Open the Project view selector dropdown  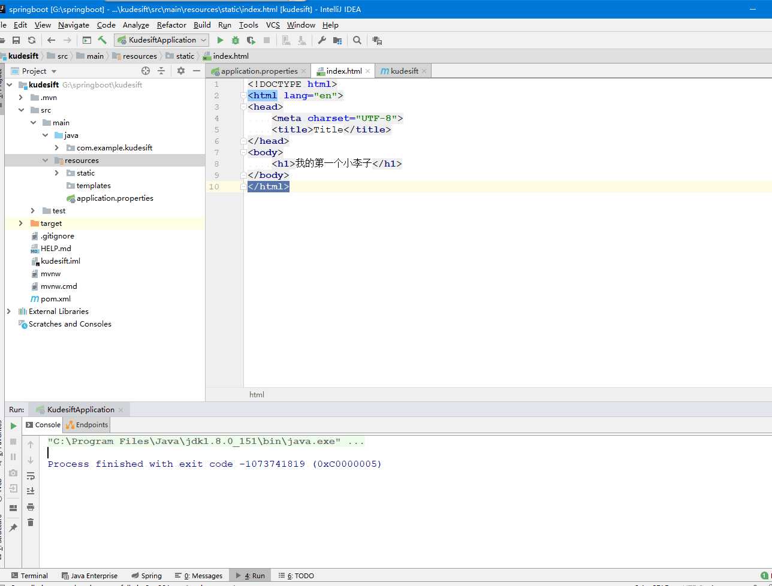[x=40, y=71]
